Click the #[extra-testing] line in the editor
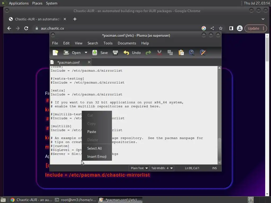Screen dimensions: 271x203 point(67,79)
